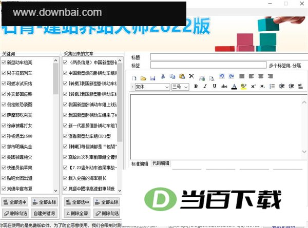Image resolution: width=308 pixels, height=228 pixels.
Task: Click the article list scrollbar down arrow
Action: point(120,191)
